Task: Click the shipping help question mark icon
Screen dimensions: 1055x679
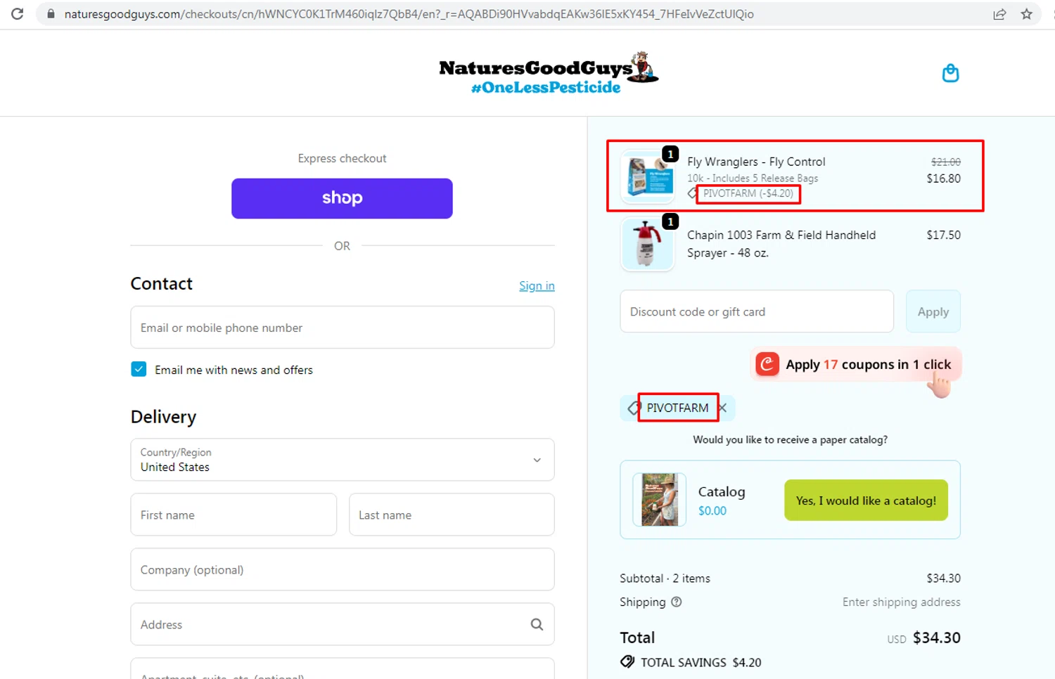Action: click(x=676, y=602)
